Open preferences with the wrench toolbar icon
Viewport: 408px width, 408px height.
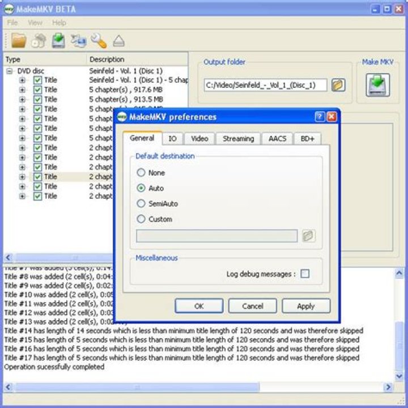tap(99, 41)
